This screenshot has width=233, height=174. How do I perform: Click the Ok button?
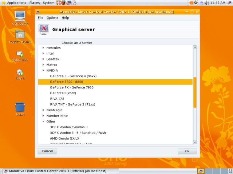pyautogui.click(x=187, y=151)
